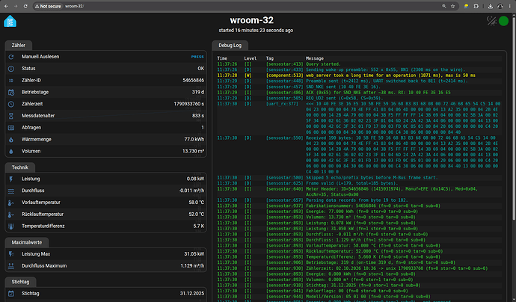Reload the page with browser refresh icon
516x302 pixels.
25,6
